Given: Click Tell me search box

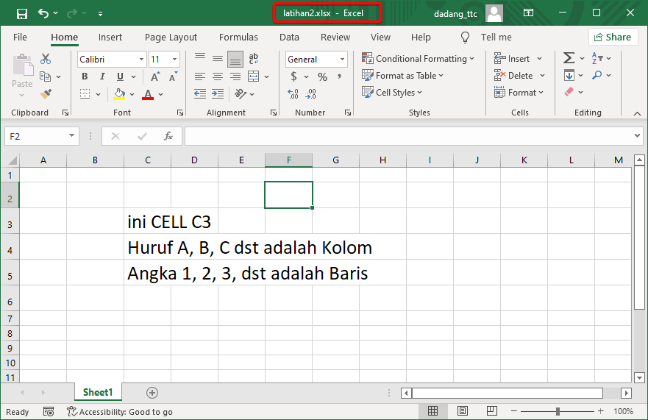Looking at the screenshot, I should (496, 38).
